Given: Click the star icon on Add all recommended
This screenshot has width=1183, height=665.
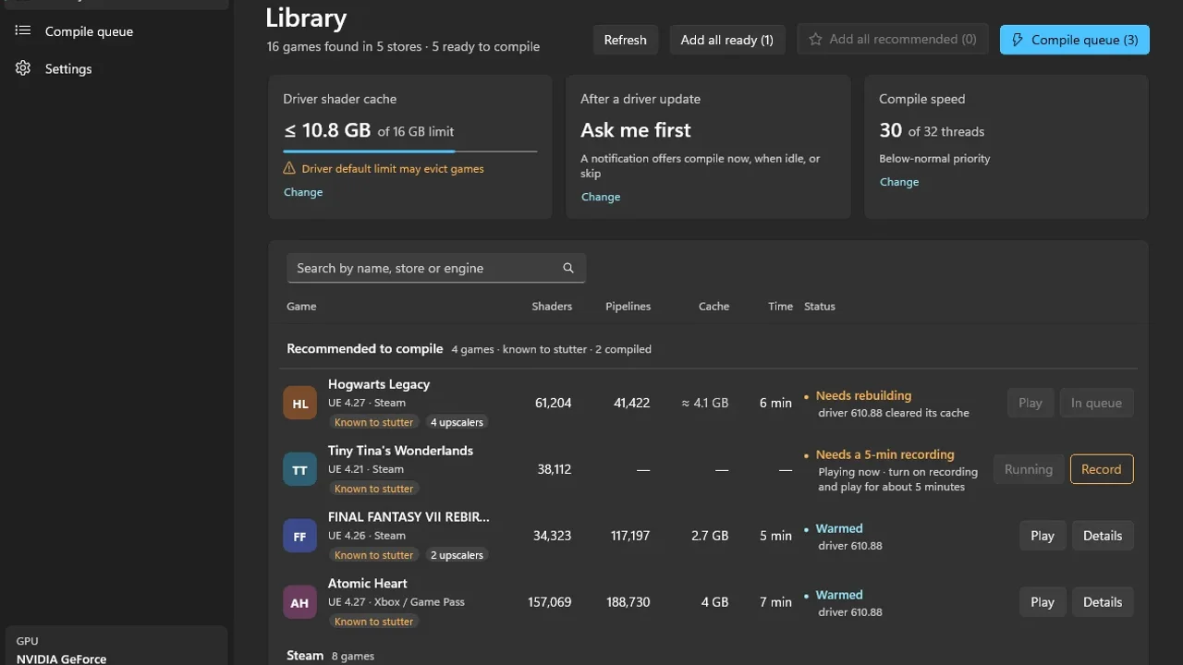Looking at the screenshot, I should pos(815,39).
